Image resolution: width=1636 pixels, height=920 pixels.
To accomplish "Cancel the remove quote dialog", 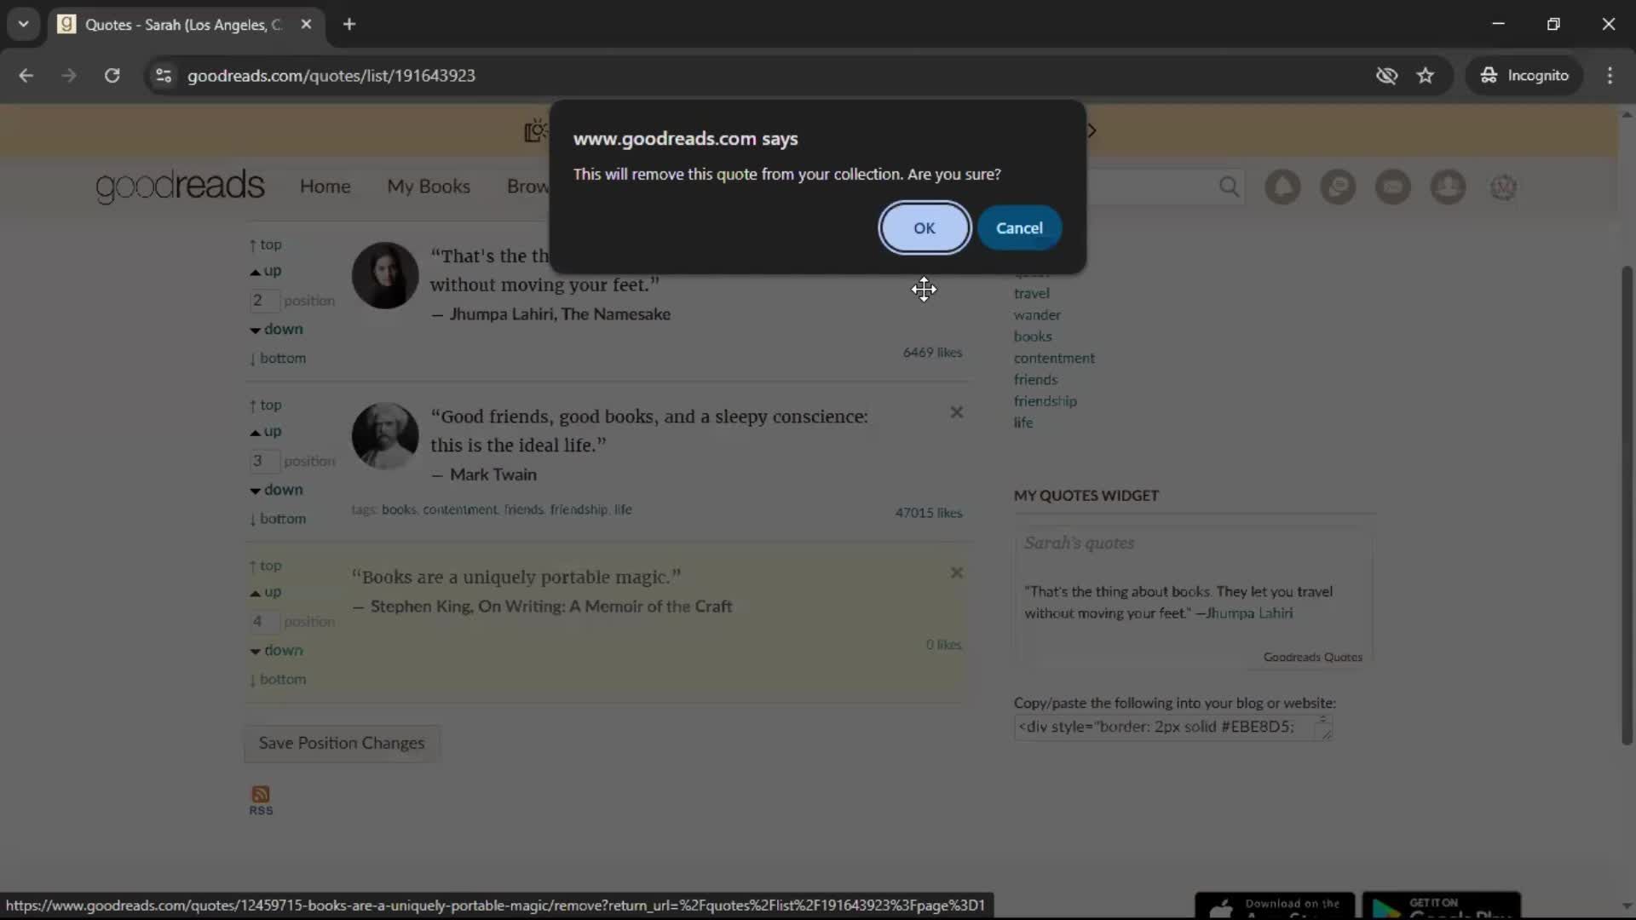I will pos(1019,228).
